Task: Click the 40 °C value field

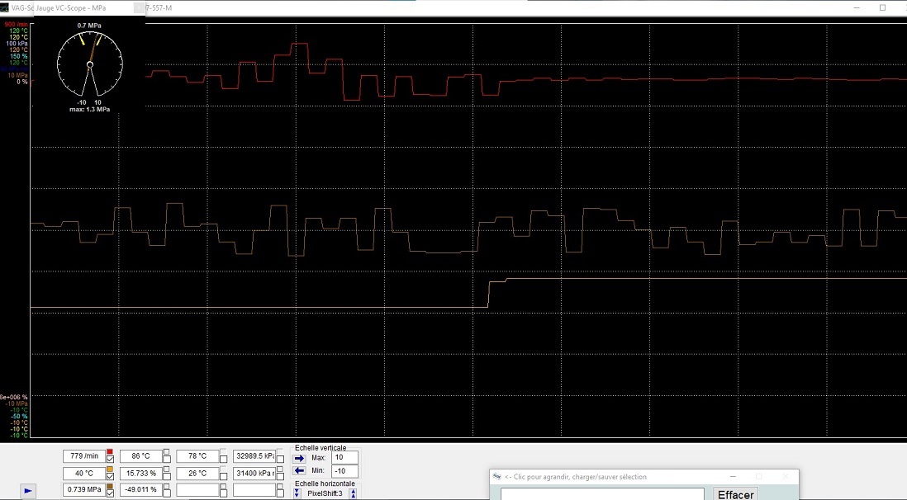Action: click(x=84, y=474)
